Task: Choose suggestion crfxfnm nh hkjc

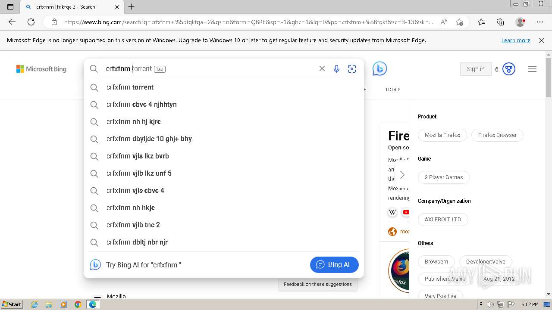Action: point(224,208)
